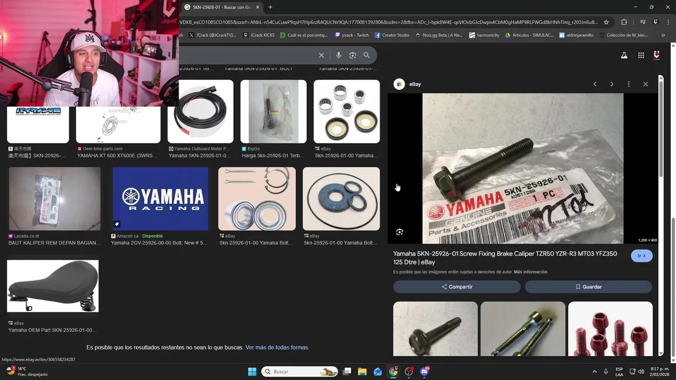Open Yamaha 5KN-25926-01 Screw Fixing title link

click(505, 258)
